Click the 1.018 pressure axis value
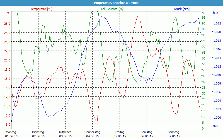The height and width of the screenshot is (139, 223). tap(217, 41)
